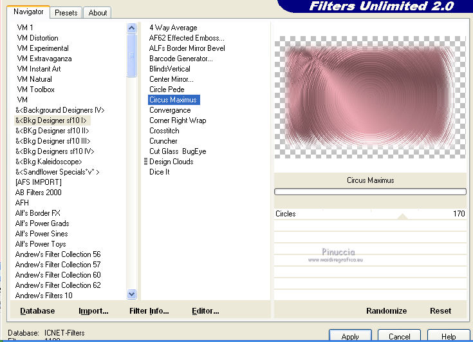Select Alf's Power Grads category
The image size is (473, 342).
(x=42, y=223)
